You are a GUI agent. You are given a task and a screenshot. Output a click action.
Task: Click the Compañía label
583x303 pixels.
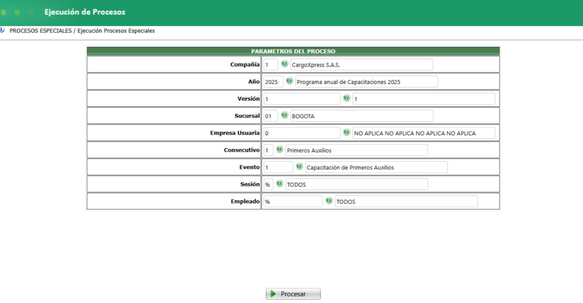[x=245, y=64]
